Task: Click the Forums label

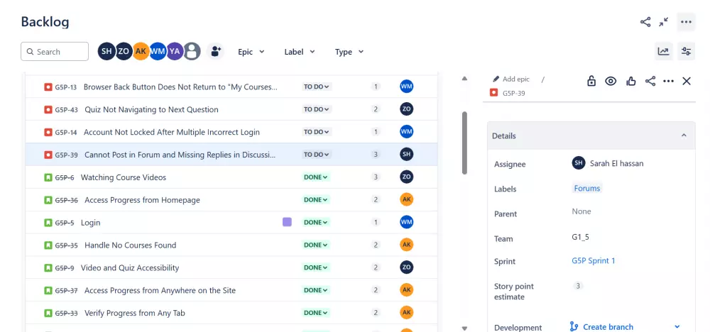Action: click(x=587, y=189)
